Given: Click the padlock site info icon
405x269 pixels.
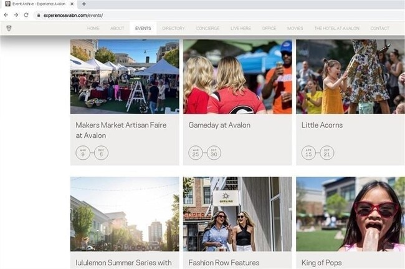Looking at the screenshot, I should click(x=39, y=16).
